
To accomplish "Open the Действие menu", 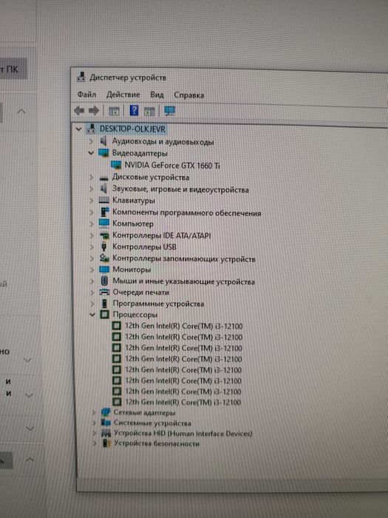I will click(123, 95).
